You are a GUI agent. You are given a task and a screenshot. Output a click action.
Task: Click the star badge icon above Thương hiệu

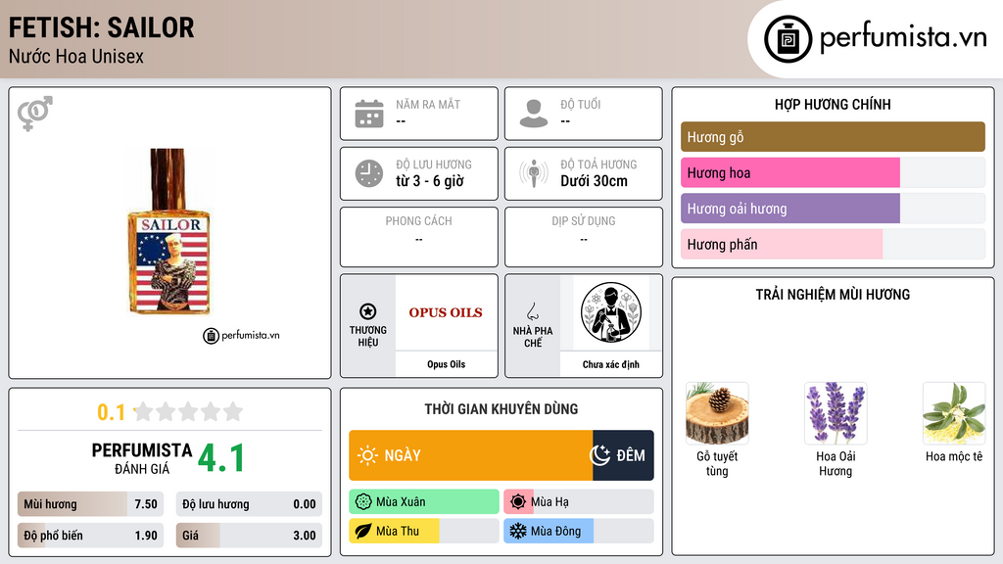click(368, 311)
